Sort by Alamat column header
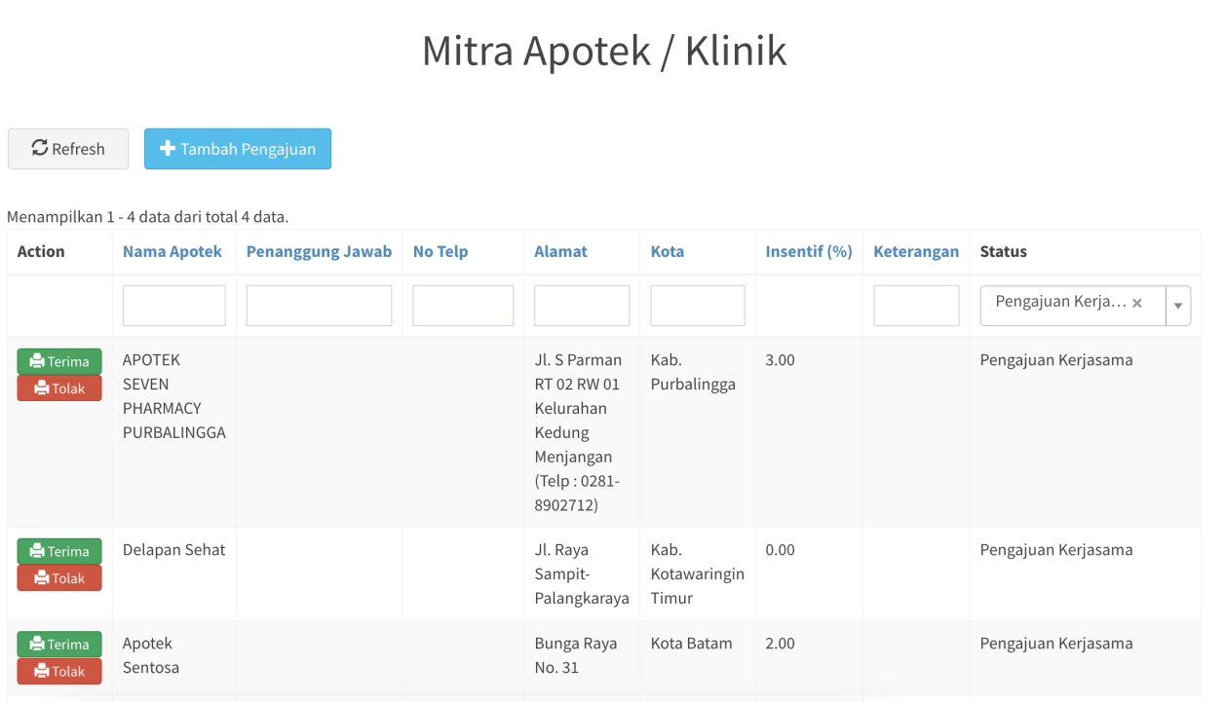Screen dimensions: 1225x701 point(560,251)
